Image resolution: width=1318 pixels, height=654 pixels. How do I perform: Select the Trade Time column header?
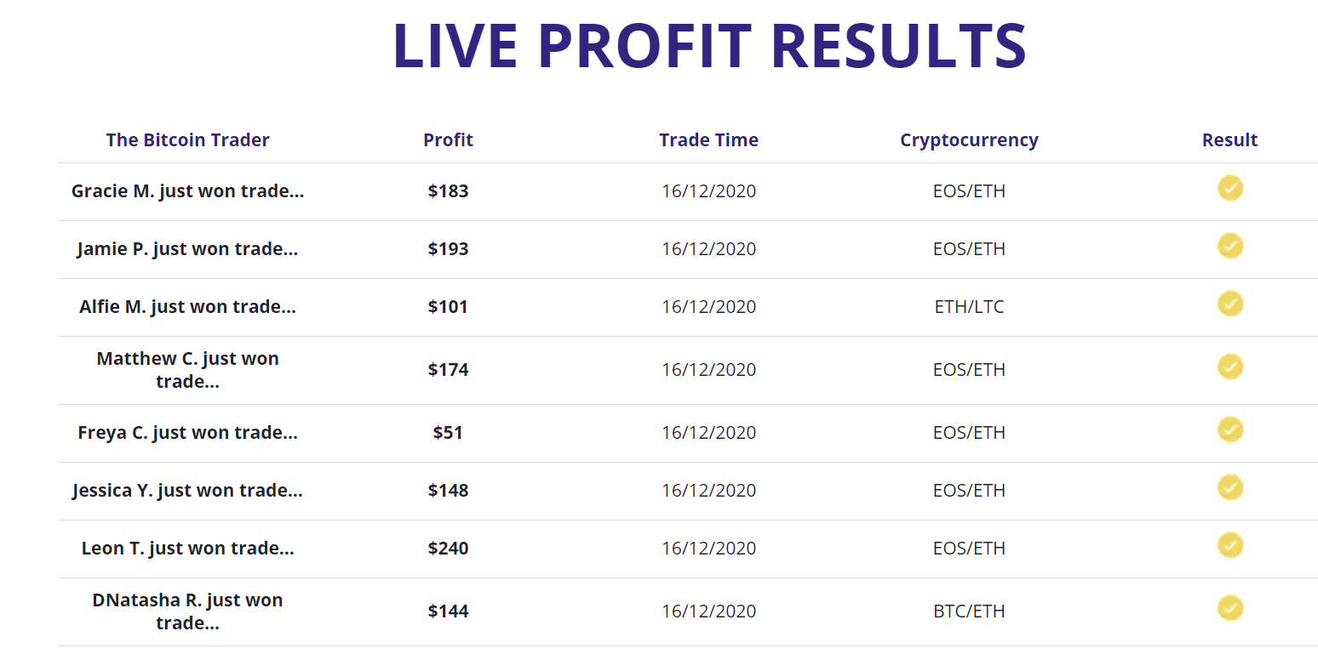click(x=708, y=140)
